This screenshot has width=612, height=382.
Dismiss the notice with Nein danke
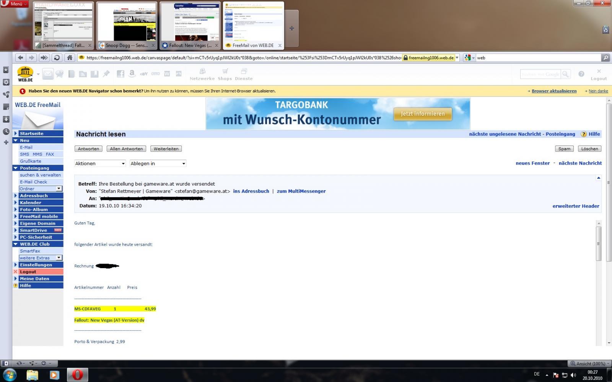tap(598, 91)
